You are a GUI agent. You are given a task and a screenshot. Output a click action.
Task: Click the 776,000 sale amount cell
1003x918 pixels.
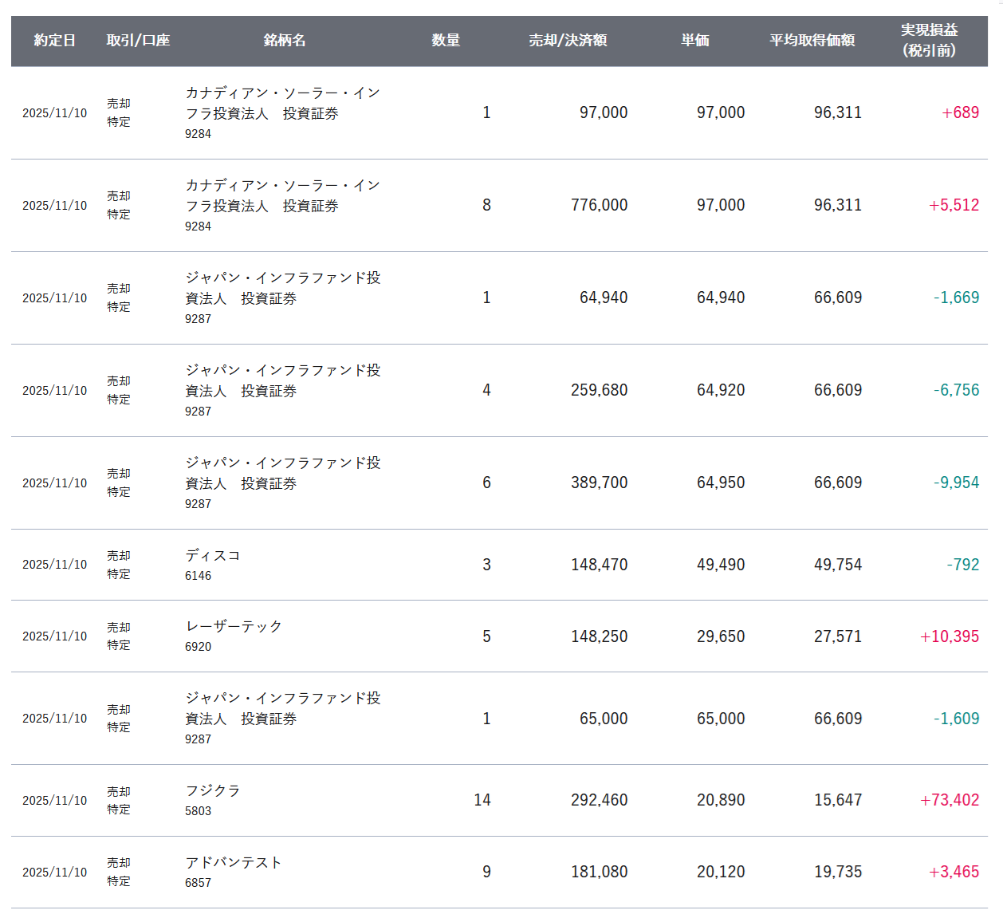click(599, 205)
